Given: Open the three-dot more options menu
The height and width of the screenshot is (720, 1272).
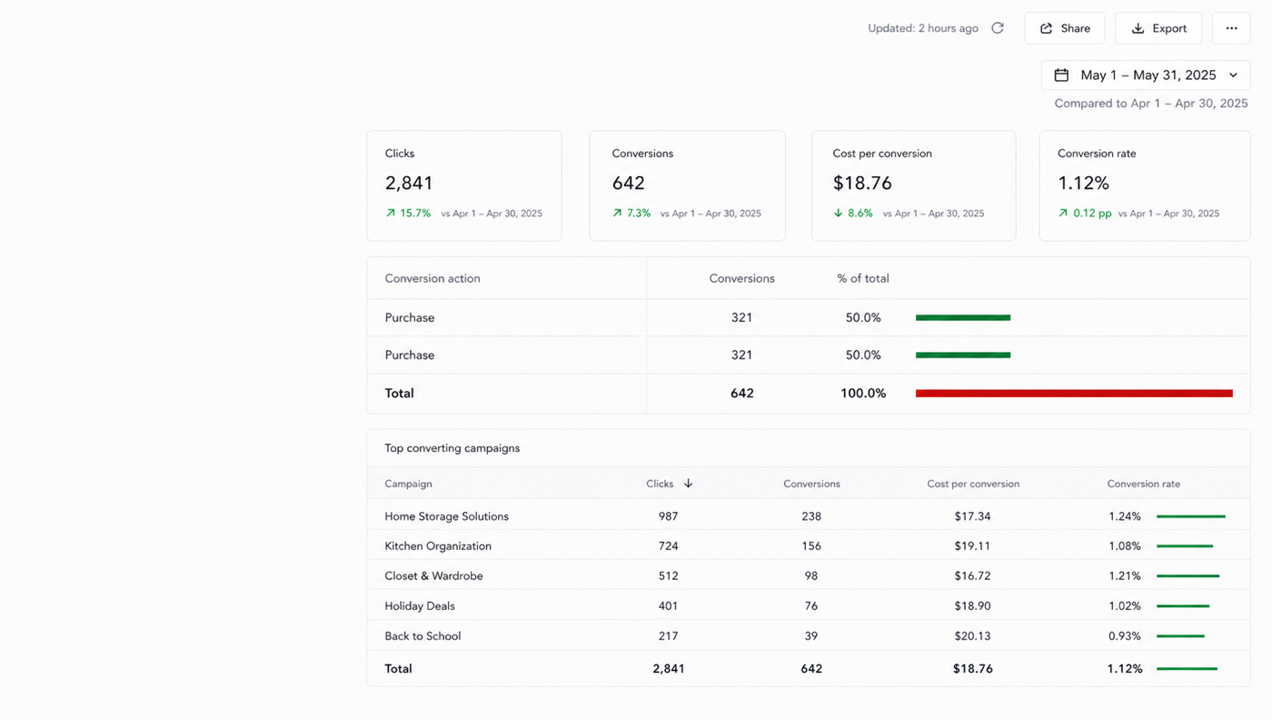Looking at the screenshot, I should coord(1231,28).
